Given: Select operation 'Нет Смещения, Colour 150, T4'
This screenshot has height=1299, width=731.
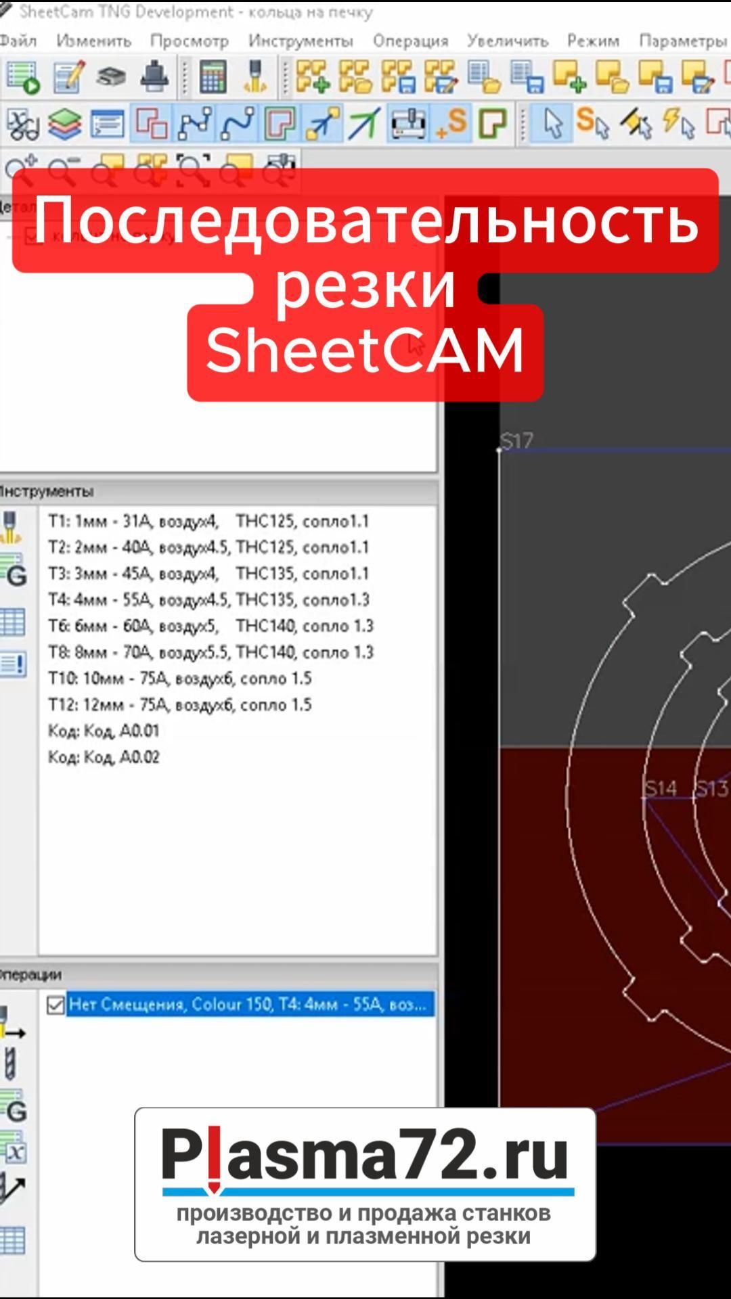Looking at the screenshot, I should click(250, 1004).
